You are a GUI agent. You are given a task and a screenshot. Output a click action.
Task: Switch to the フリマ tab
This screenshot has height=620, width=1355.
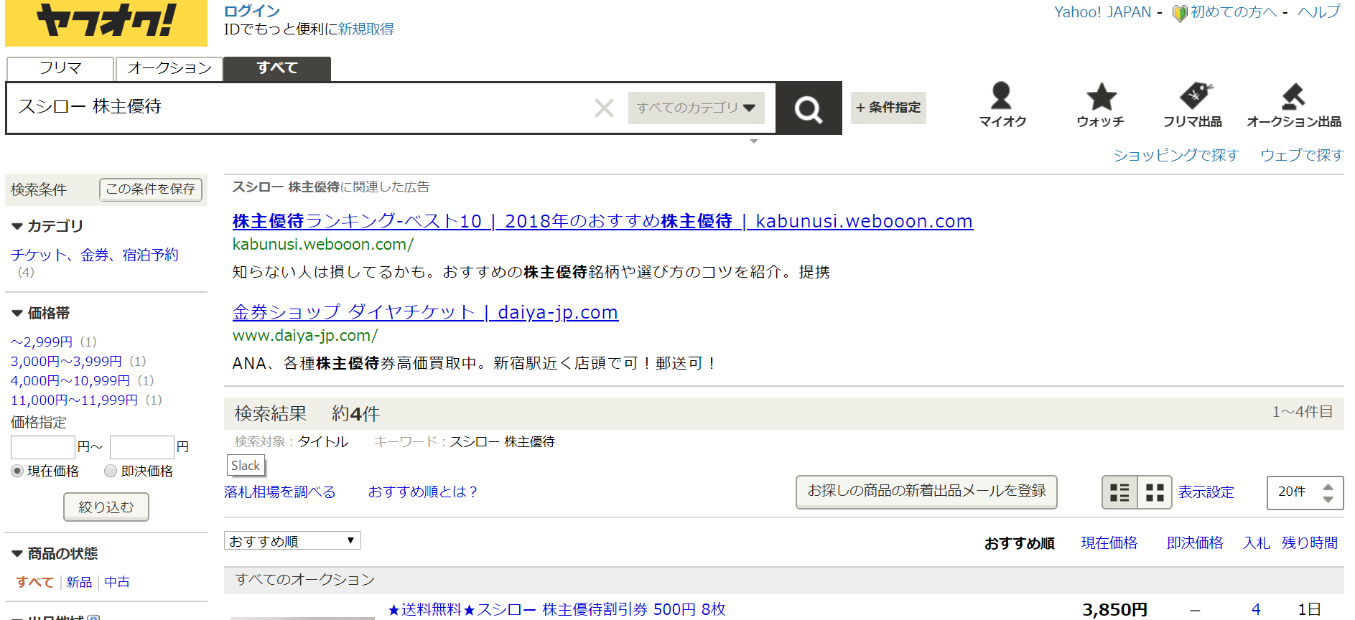click(x=60, y=68)
